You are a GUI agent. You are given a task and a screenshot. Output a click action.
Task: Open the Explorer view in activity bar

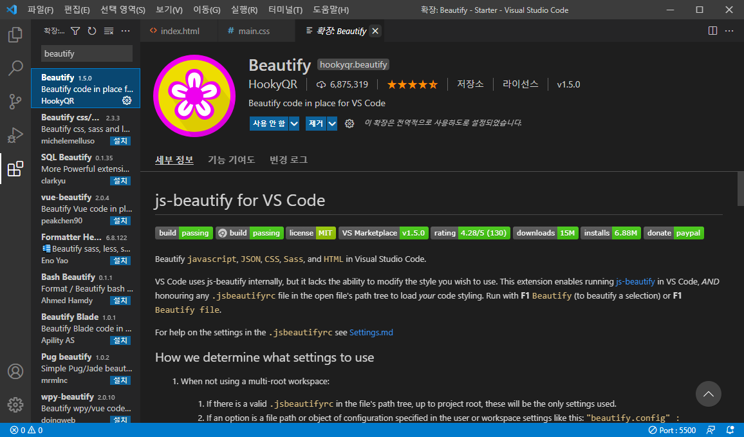[x=15, y=35]
